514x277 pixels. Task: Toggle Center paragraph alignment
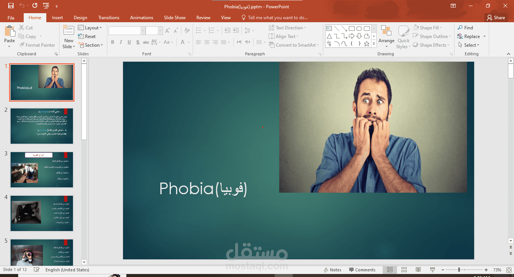coord(207,42)
